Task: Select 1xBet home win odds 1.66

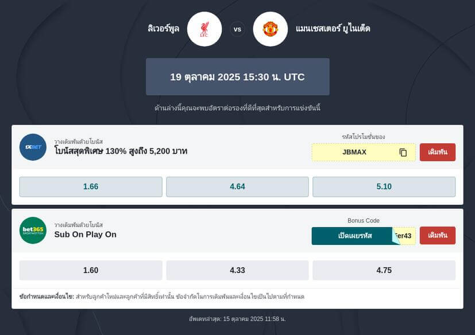Action: point(91,186)
